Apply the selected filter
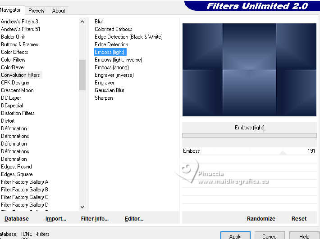 point(235,235)
